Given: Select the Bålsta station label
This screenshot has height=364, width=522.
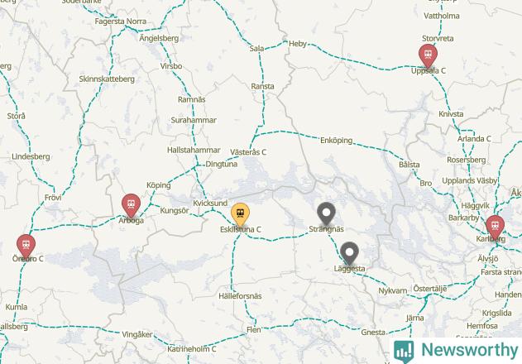Looking at the screenshot, I should [409, 165].
